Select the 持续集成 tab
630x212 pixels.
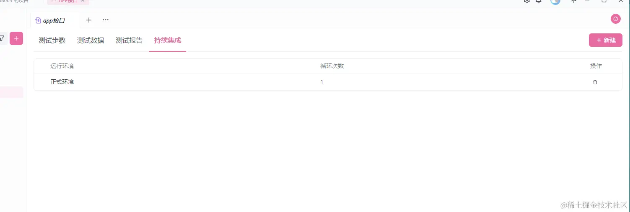click(168, 40)
